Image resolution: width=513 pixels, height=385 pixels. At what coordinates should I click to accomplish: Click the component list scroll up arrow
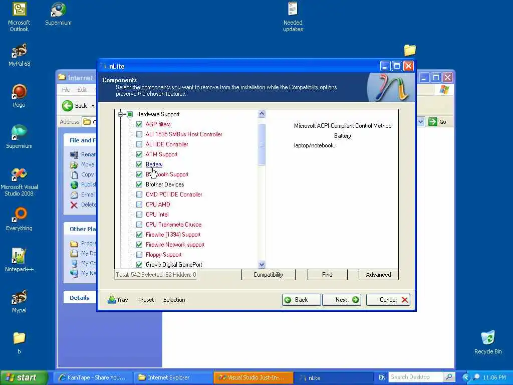(x=262, y=114)
